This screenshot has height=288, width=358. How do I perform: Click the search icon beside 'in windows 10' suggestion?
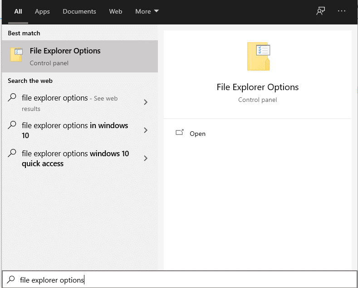click(13, 125)
